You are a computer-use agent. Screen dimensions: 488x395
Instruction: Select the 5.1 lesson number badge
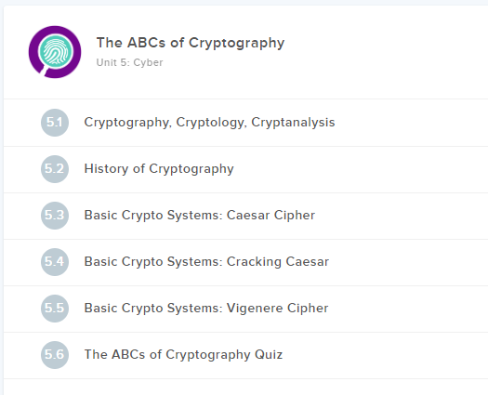tap(55, 123)
